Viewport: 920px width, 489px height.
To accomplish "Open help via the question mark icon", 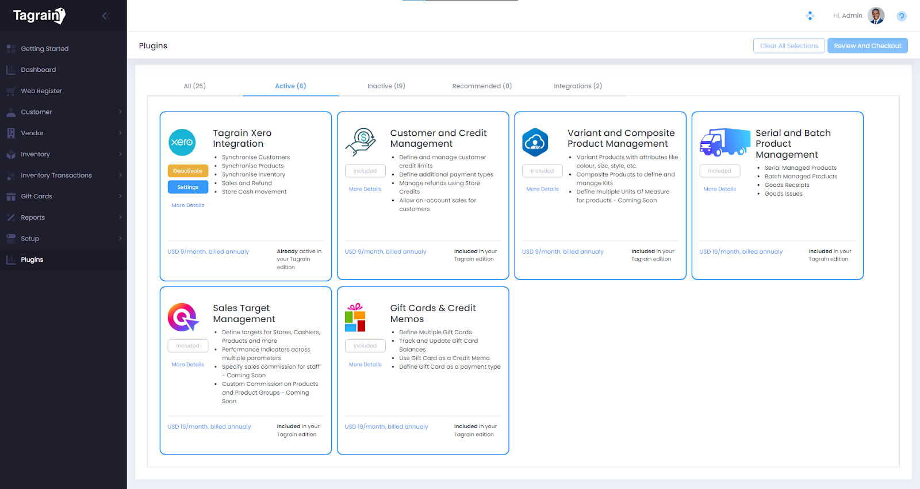I will point(902,16).
